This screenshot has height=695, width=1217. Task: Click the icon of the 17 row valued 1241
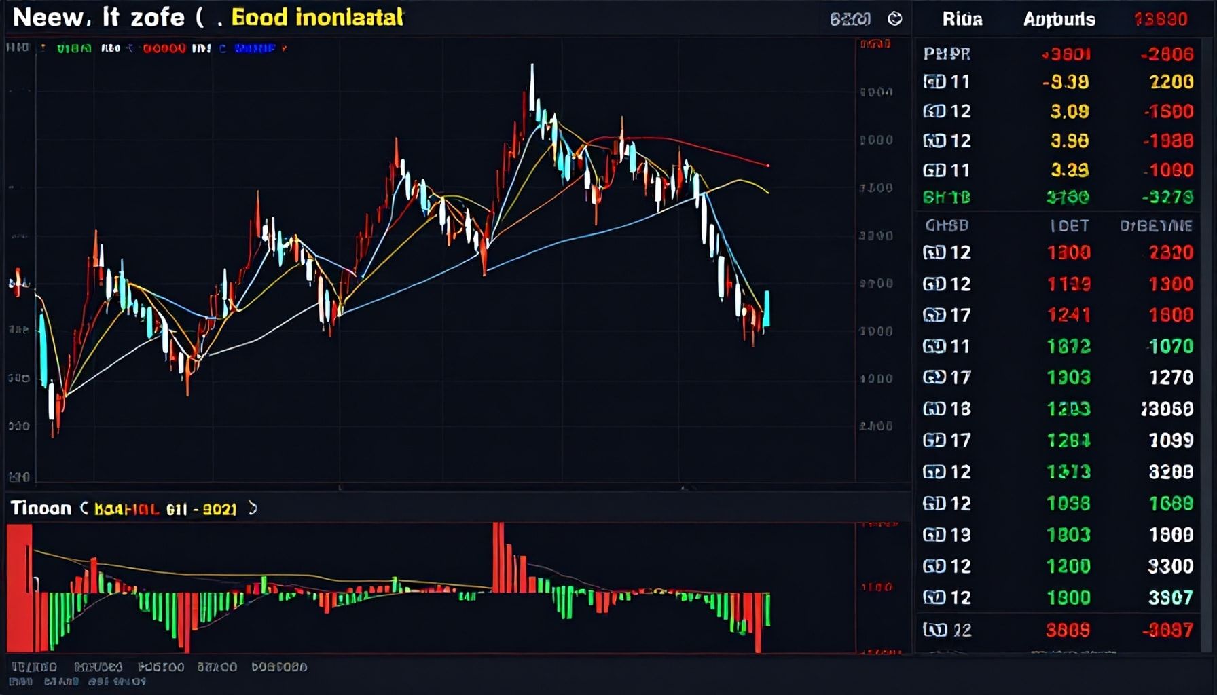pos(934,315)
